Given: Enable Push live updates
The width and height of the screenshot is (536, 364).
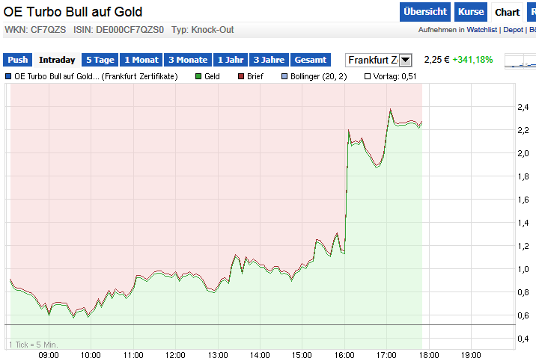Looking at the screenshot, I should 18,60.
